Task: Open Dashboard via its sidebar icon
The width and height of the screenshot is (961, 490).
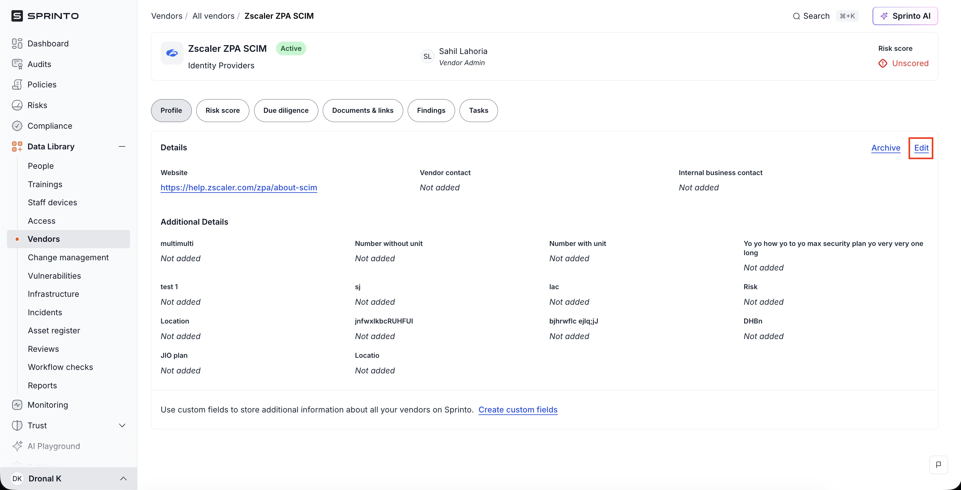Action: 17,44
